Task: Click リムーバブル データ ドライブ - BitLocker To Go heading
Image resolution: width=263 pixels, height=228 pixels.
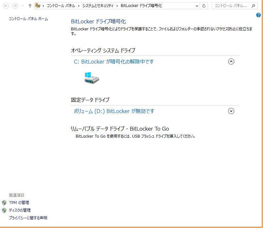Action: [x=120, y=129]
